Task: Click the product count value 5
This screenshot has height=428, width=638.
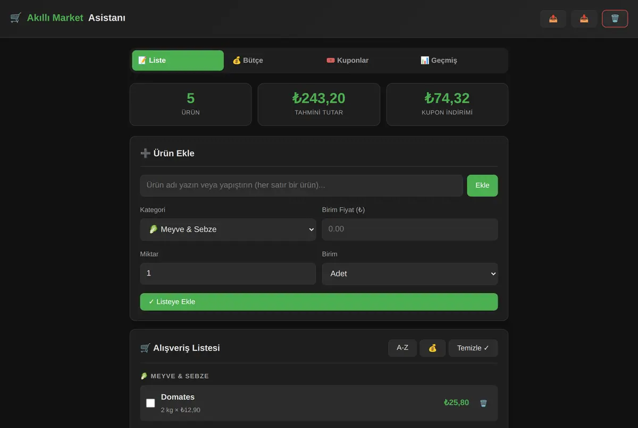Action: tap(191, 98)
